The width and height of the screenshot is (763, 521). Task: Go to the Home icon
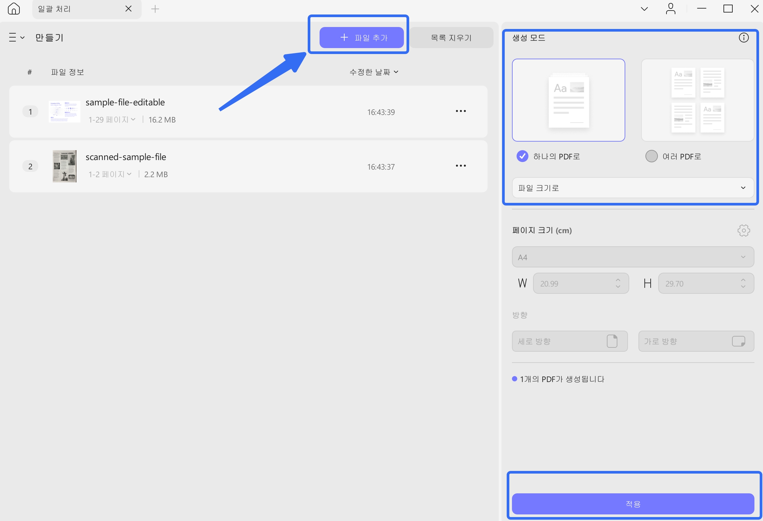[x=14, y=9]
